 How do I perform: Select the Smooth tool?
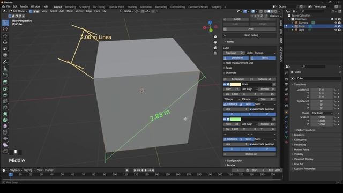click(5, 126)
